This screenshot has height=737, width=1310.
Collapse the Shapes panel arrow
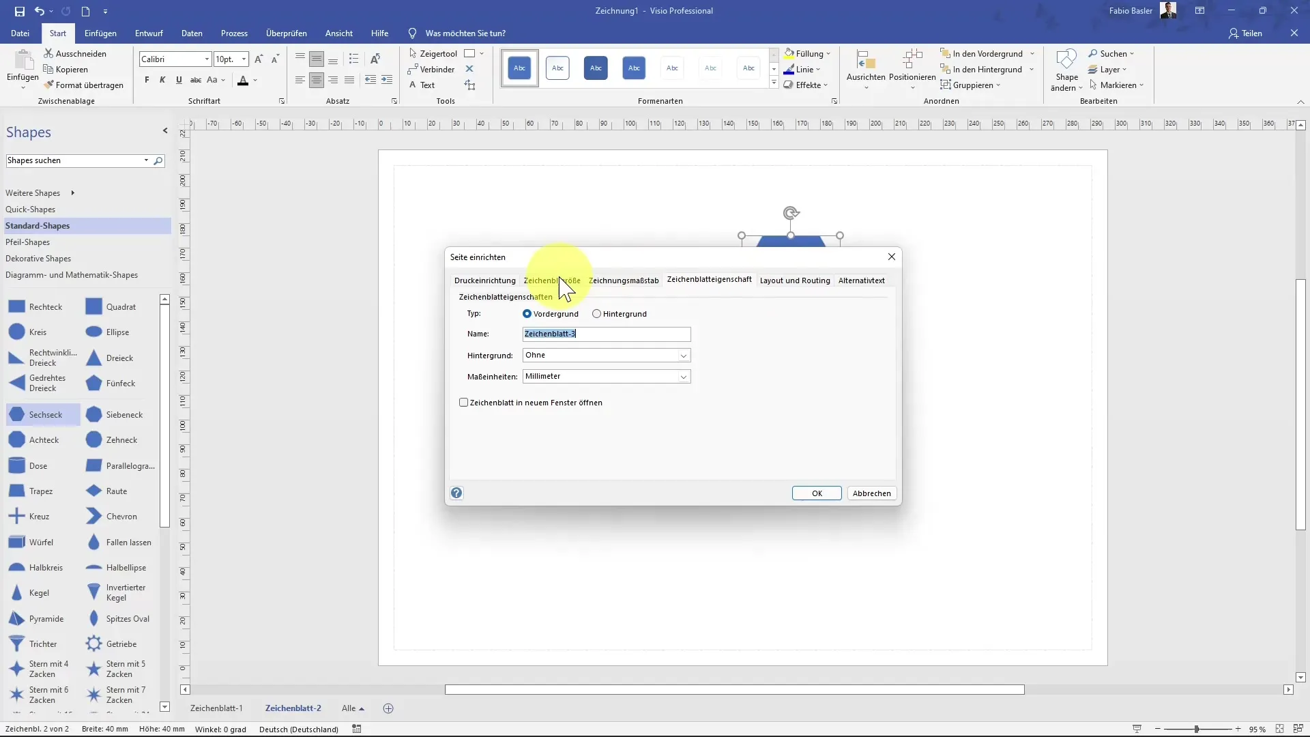(x=165, y=130)
